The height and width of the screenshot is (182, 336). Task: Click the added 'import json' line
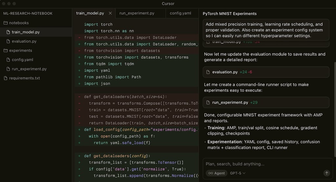point(137,83)
